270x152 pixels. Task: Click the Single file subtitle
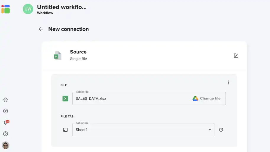point(78,59)
